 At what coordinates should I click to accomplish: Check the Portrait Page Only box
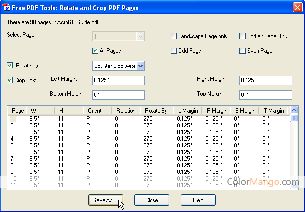243,36
